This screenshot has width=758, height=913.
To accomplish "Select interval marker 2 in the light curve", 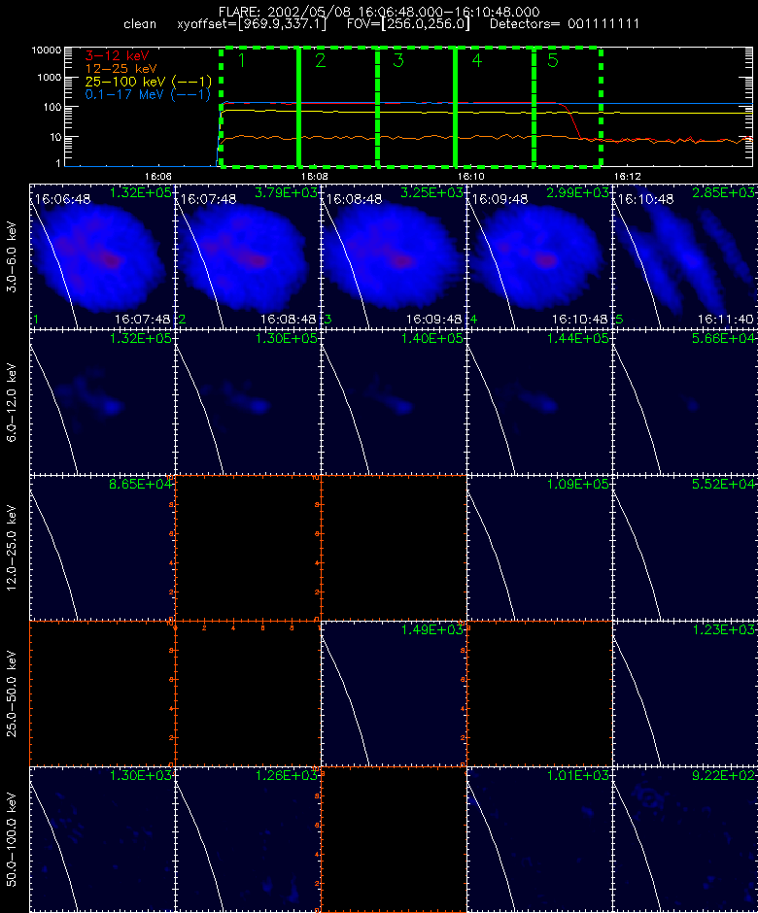I will tap(320, 60).
